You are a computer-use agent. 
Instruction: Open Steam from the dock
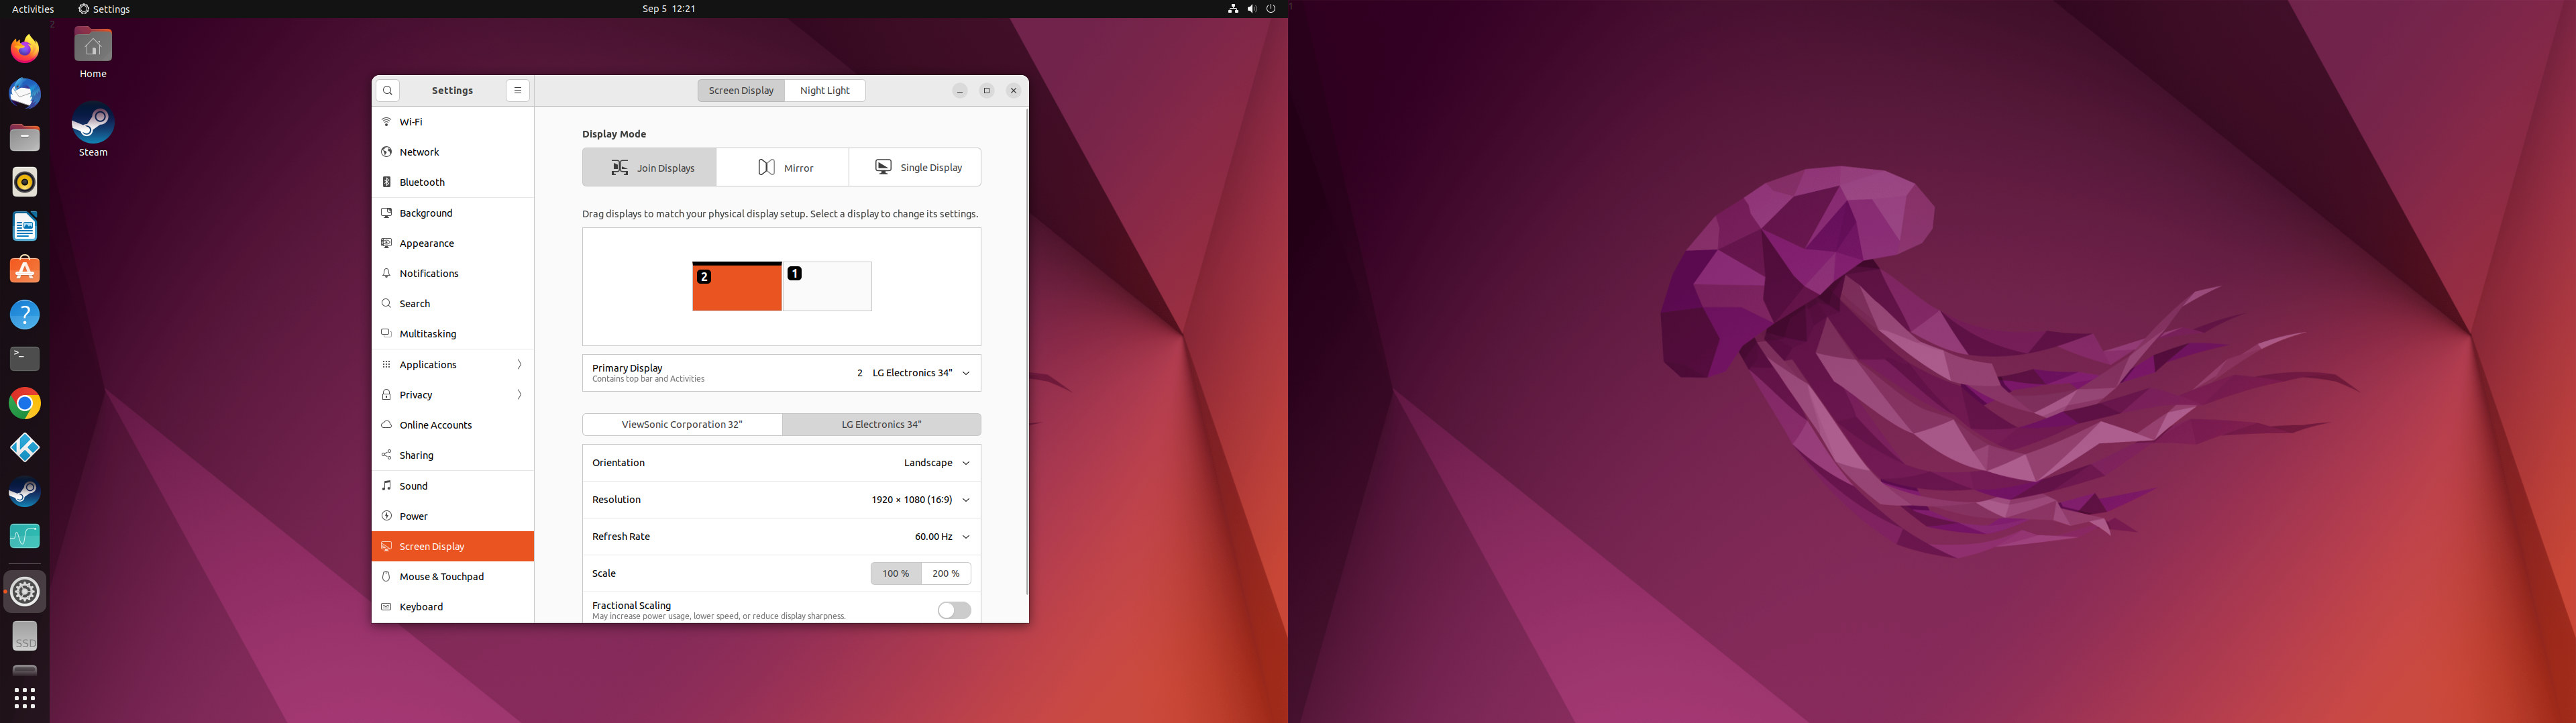coord(25,492)
